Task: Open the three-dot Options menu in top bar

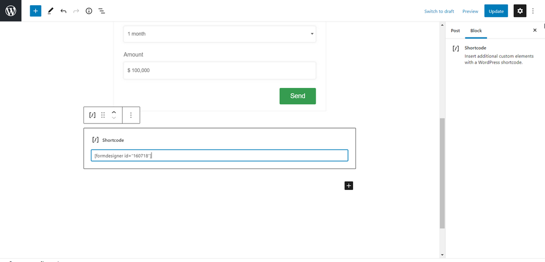Action: coord(533,11)
